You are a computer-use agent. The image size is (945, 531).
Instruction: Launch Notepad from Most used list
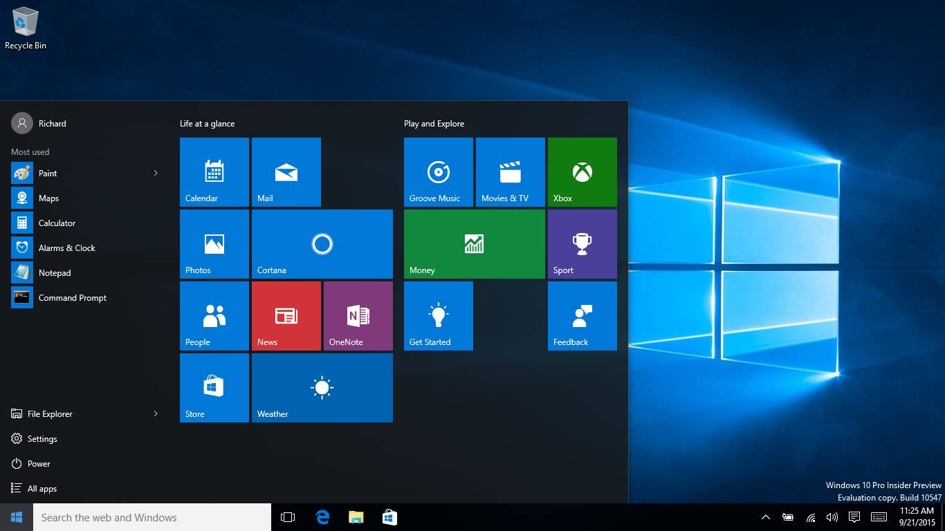pyautogui.click(x=86, y=273)
